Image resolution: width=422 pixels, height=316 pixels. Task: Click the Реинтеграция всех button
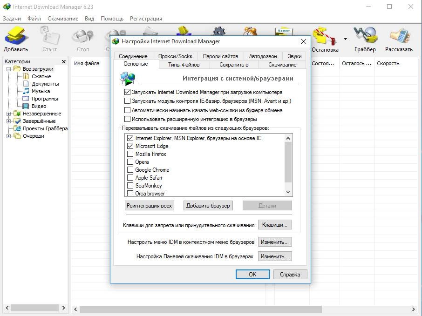[150, 206]
